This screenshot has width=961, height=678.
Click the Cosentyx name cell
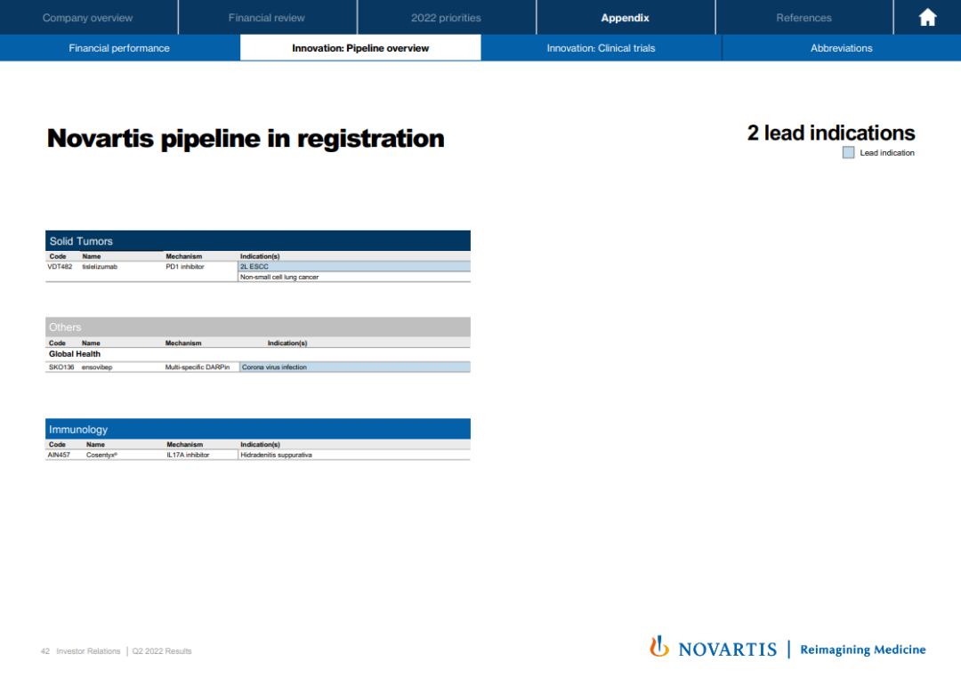pos(101,455)
